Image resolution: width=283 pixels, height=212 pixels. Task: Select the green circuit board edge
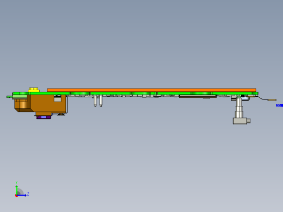click(135, 93)
